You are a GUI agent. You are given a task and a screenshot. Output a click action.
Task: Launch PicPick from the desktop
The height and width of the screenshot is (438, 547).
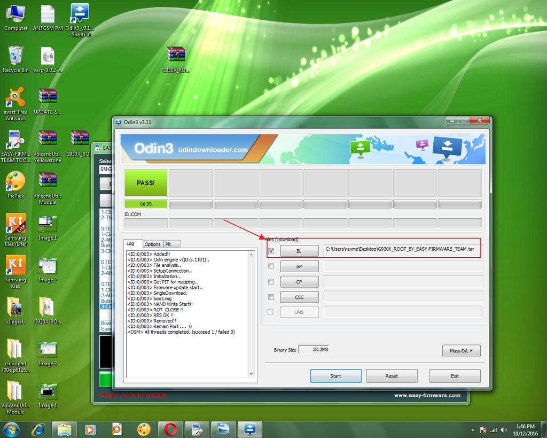point(15,182)
